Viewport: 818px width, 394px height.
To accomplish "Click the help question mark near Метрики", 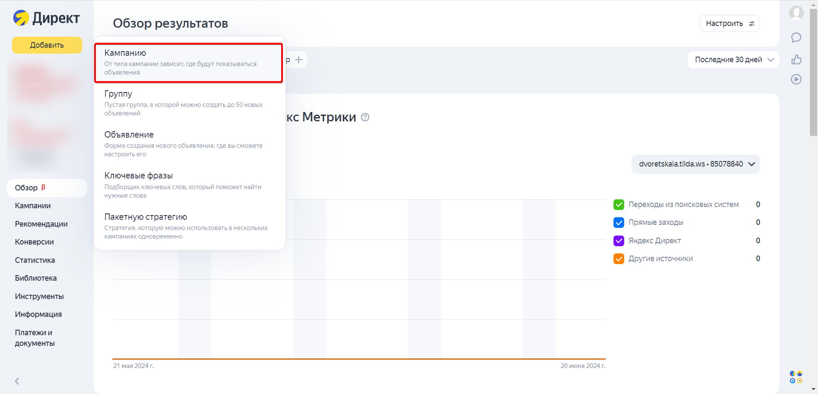I will (365, 117).
